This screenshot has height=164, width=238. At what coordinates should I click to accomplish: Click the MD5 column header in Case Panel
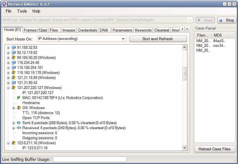click(219, 35)
